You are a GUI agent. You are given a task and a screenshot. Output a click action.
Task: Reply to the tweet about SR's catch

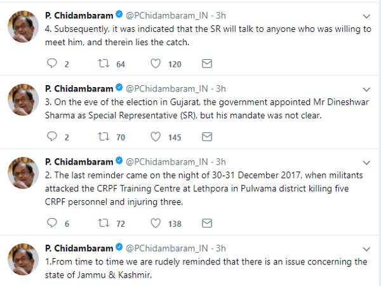click(x=52, y=64)
